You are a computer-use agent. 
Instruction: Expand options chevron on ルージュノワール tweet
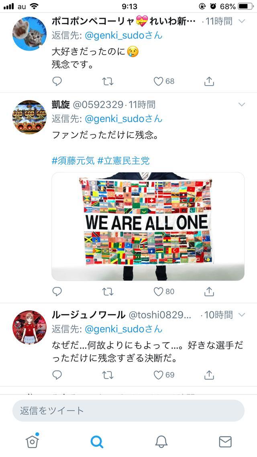(x=242, y=315)
